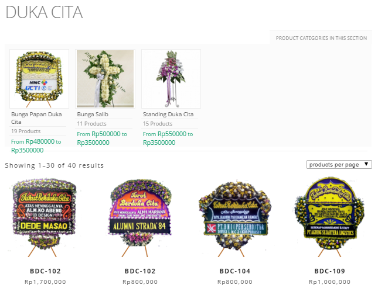Click the Bunga Papan Duka Cita title link
The width and height of the screenshot is (378, 288).
[36, 118]
